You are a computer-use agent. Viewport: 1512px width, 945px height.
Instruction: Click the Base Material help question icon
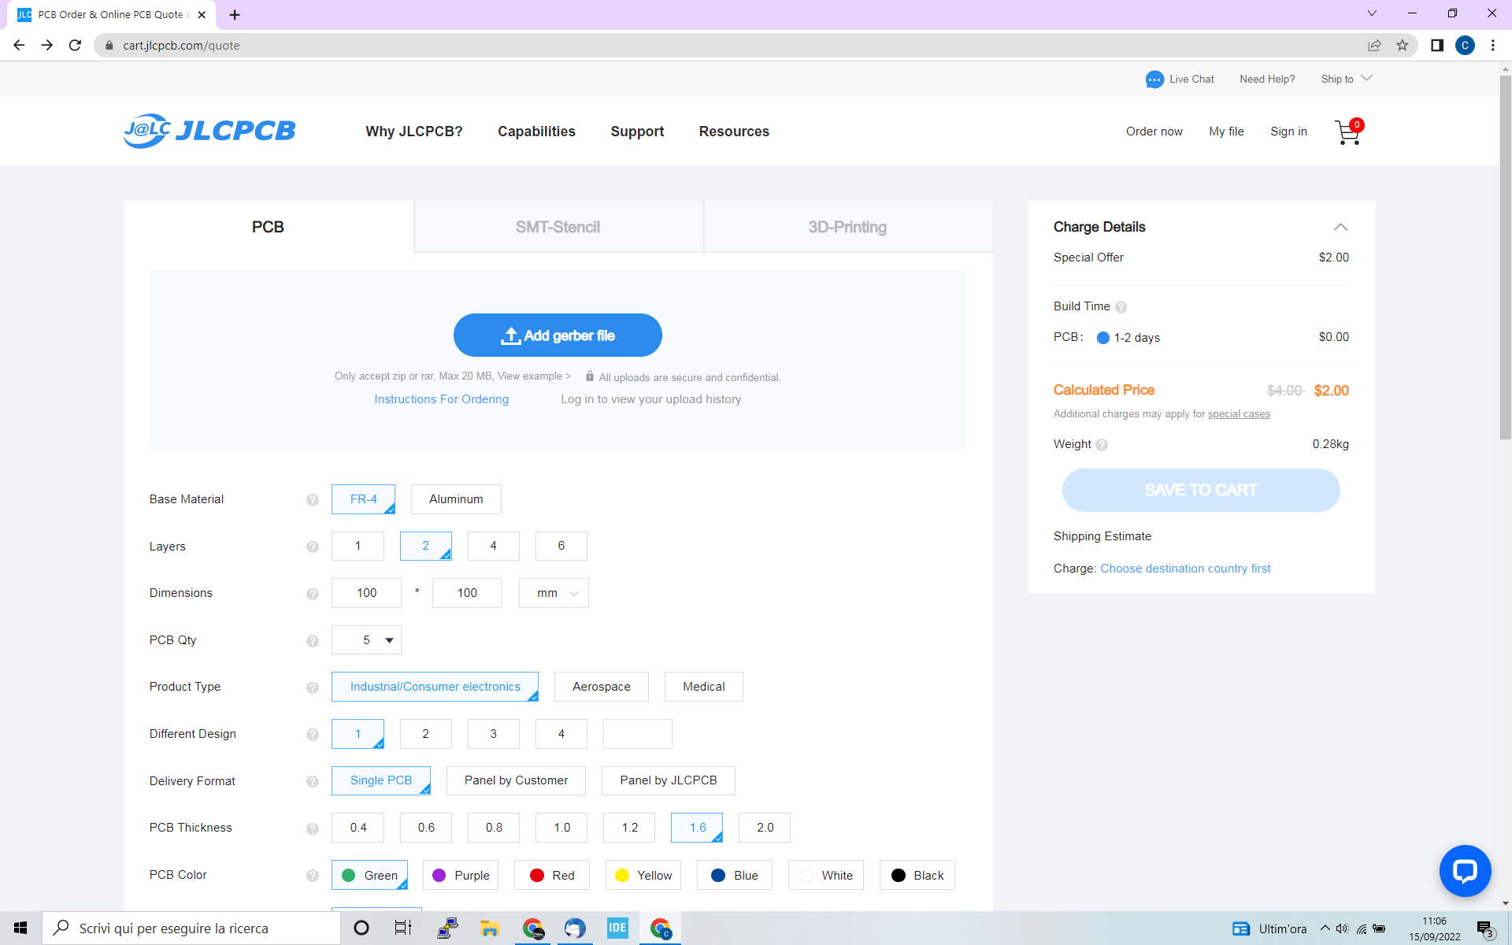point(313,500)
